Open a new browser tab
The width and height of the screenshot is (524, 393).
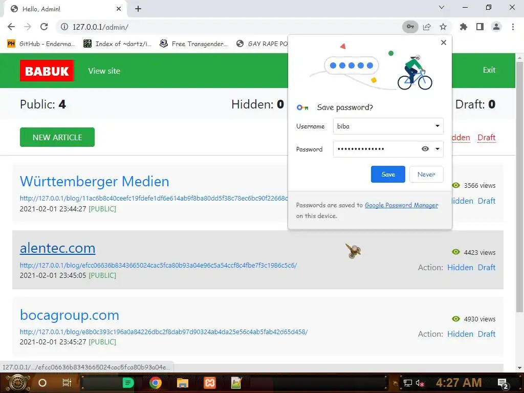click(138, 9)
